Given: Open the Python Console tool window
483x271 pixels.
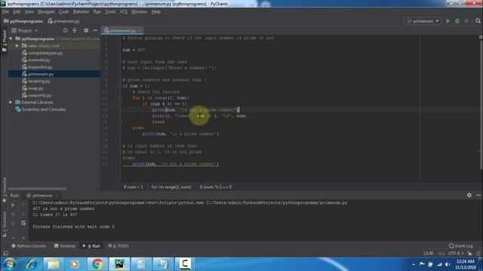Looking at the screenshot, I should (x=29, y=246).
